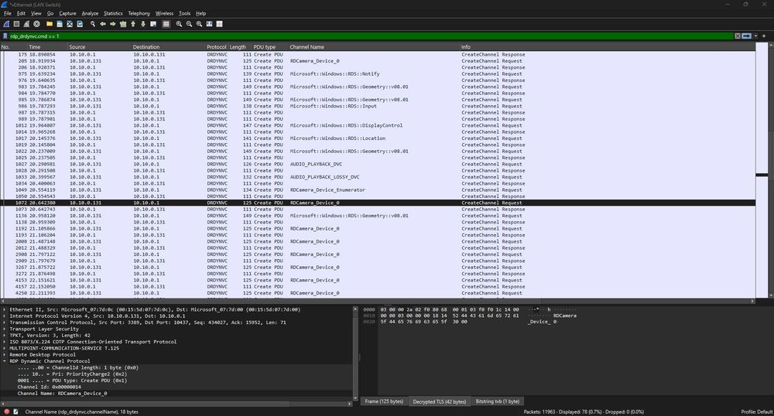
Task: Expand the Ethernet II tree node
Action: coord(5,309)
